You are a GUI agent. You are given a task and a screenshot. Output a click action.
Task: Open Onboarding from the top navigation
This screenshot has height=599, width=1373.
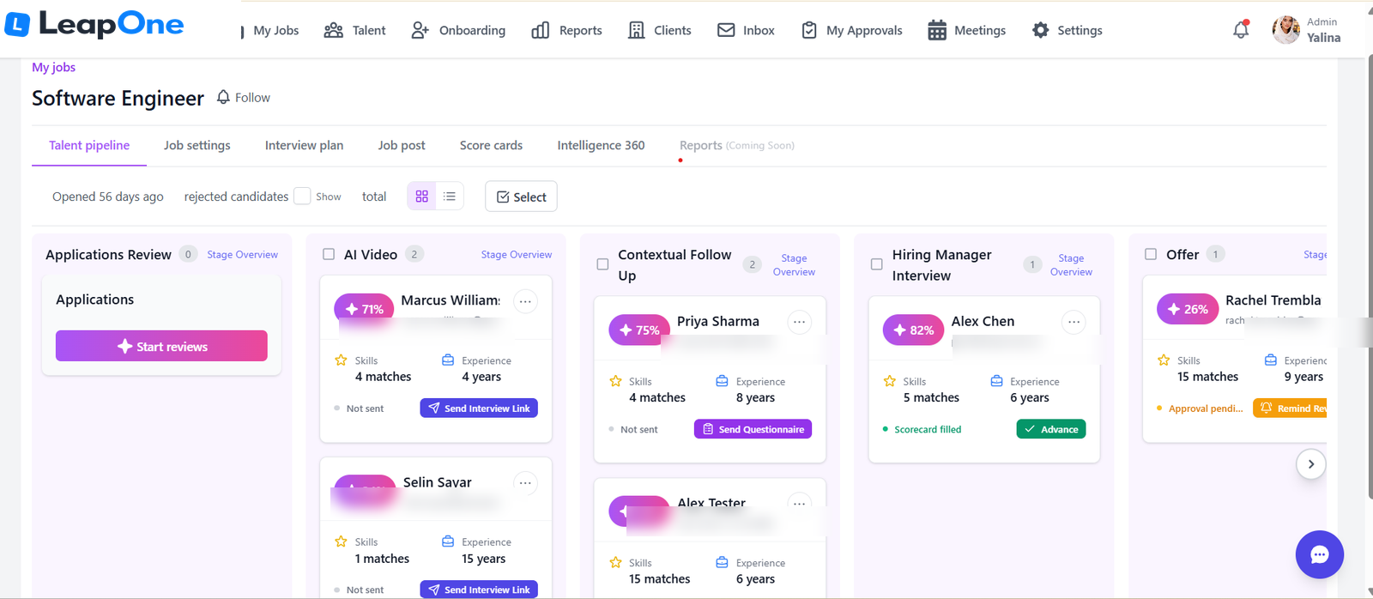point(458,30)
